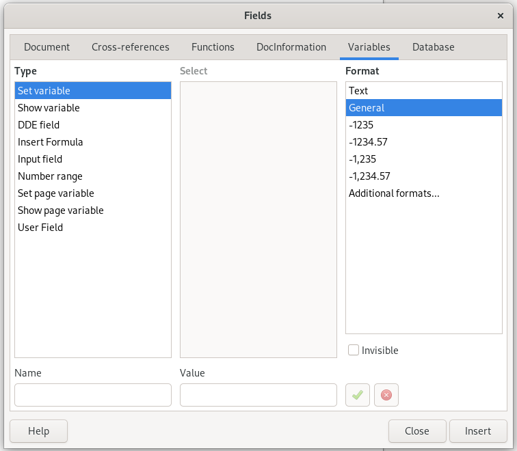Choose the Text format option
Image resolution: width=517 pixels, height=451 pixels.
(x=358, y=91)
